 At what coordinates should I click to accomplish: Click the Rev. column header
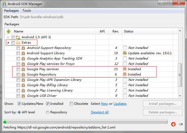116,31
